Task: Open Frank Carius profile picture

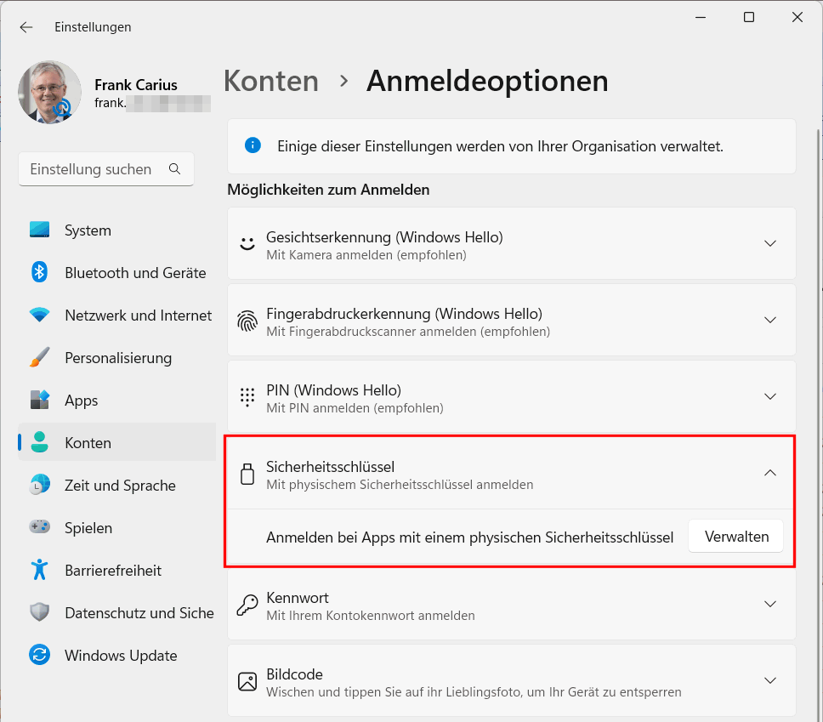Action: coord(50,93)
